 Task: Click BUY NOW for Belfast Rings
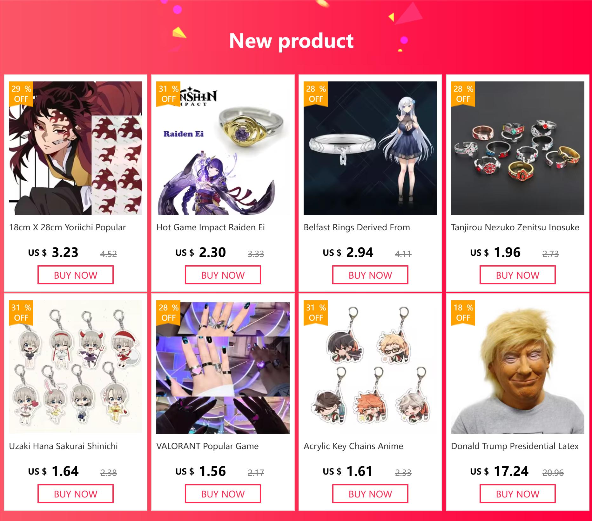coord(370,275)
